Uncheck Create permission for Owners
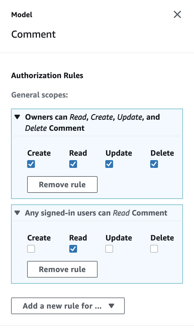Viewport: 194px width, 328px height. tap(31, 164)
